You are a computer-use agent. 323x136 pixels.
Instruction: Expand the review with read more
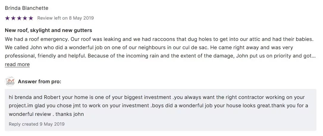17,64
